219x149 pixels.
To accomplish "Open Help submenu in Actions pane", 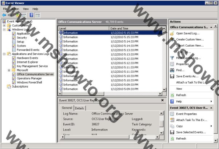I will click(179, 101).
